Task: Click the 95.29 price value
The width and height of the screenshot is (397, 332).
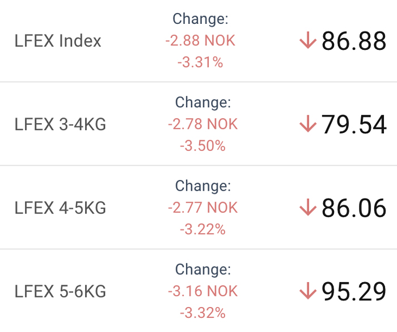Action: (x=354, y=291)
